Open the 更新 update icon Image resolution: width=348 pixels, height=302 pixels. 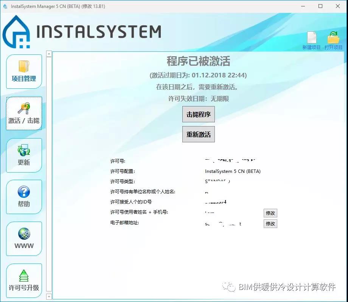point(23,150)
